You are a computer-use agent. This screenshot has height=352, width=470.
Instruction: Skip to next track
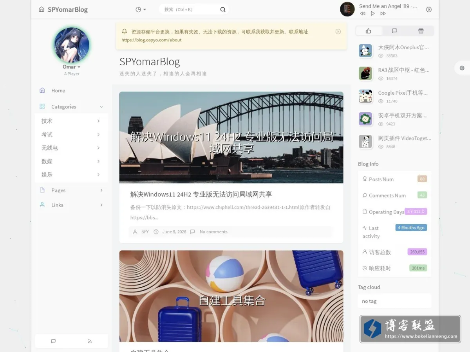(383, 13)
